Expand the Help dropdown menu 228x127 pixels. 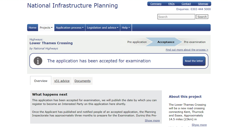(126, 27)
